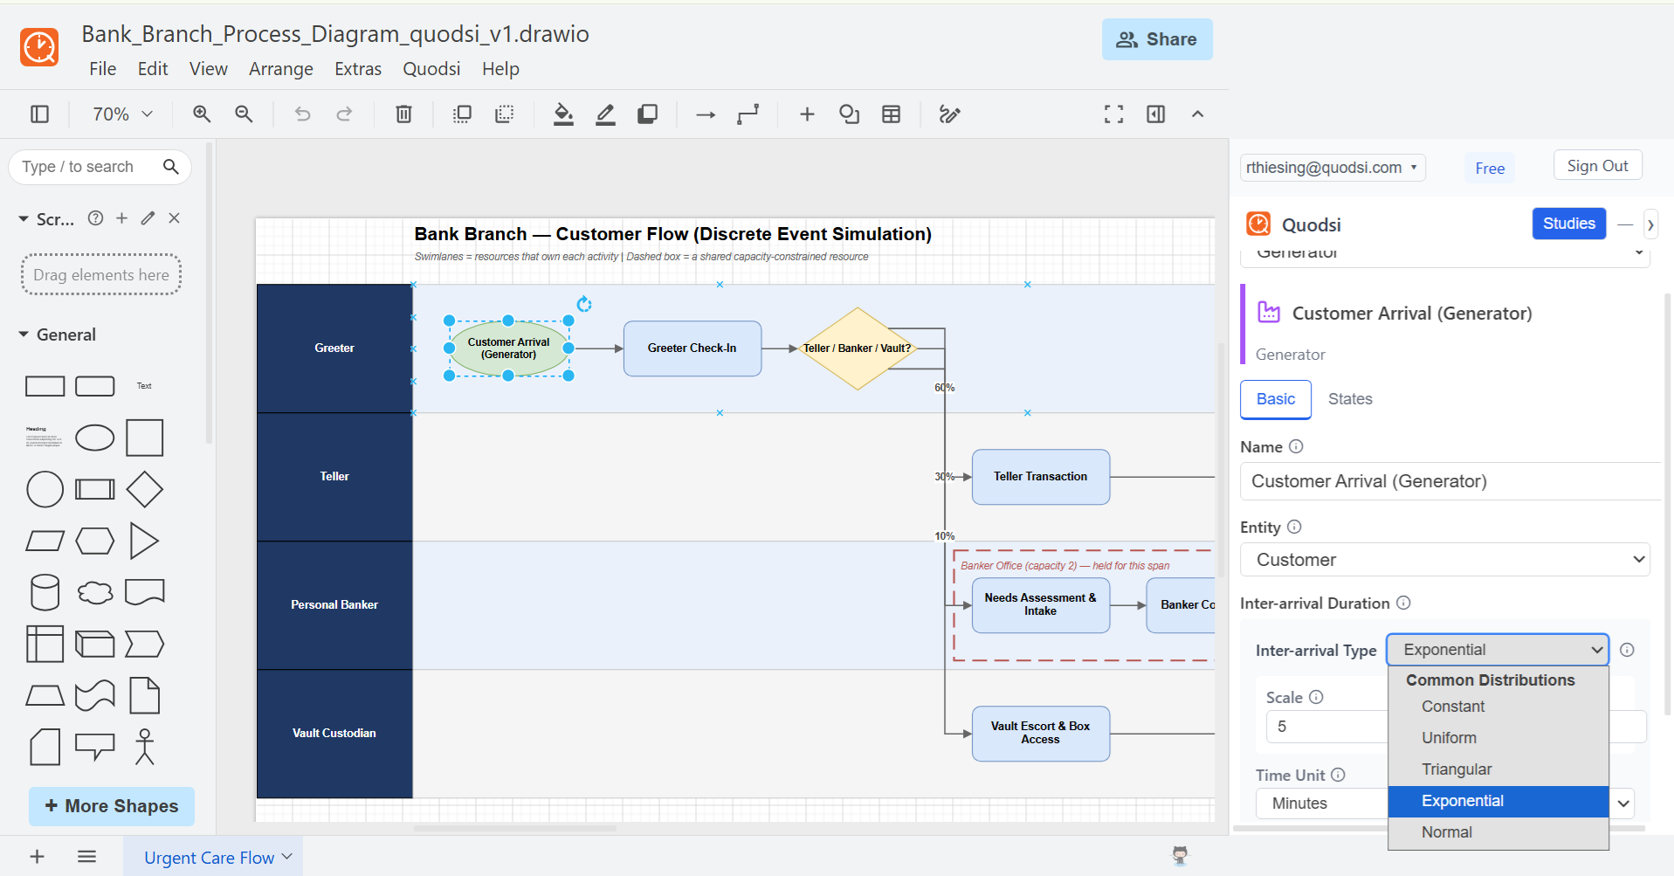Click the shape search input box

[x=87, y=167]
